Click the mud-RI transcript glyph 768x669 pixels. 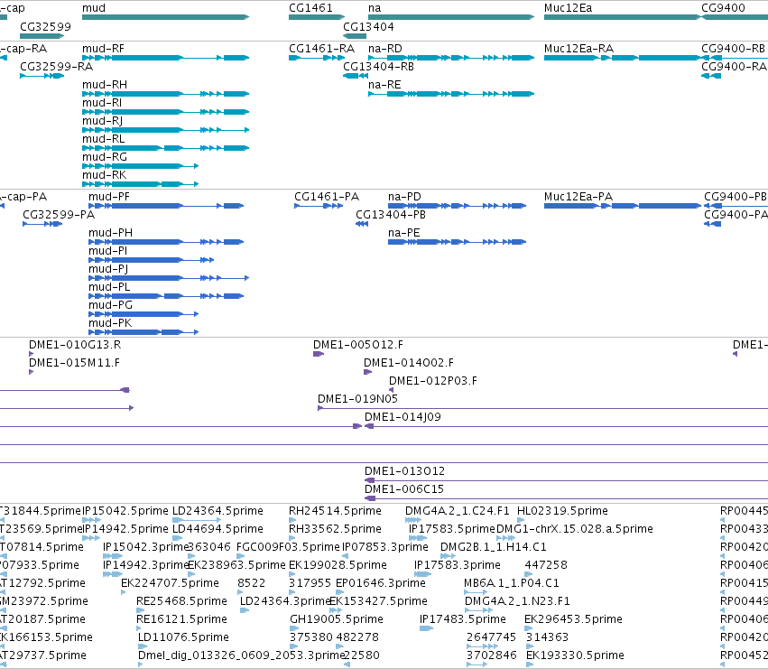click(x=165, y=112)
